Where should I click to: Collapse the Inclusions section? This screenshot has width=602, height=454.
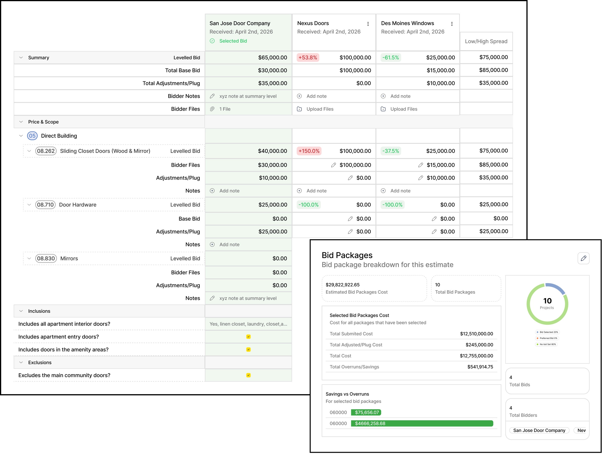coord(21,311)
